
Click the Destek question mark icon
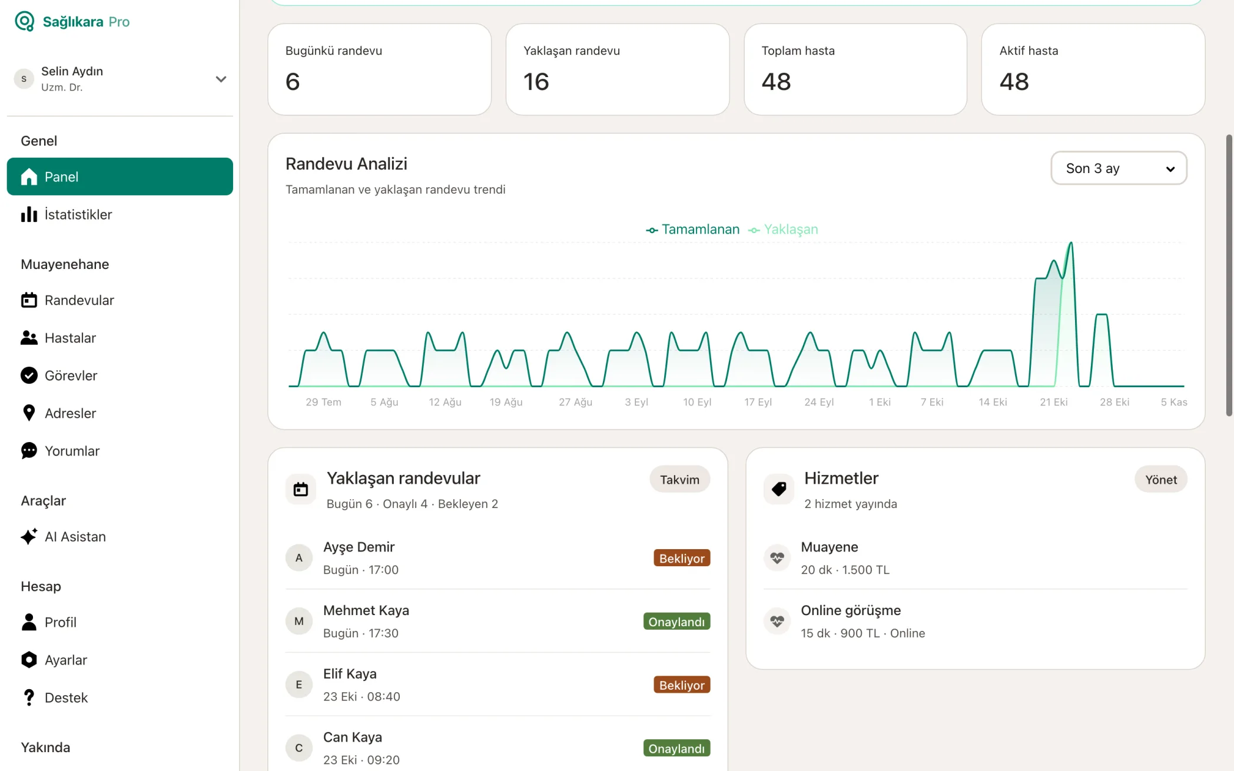[x=29, y=697]
